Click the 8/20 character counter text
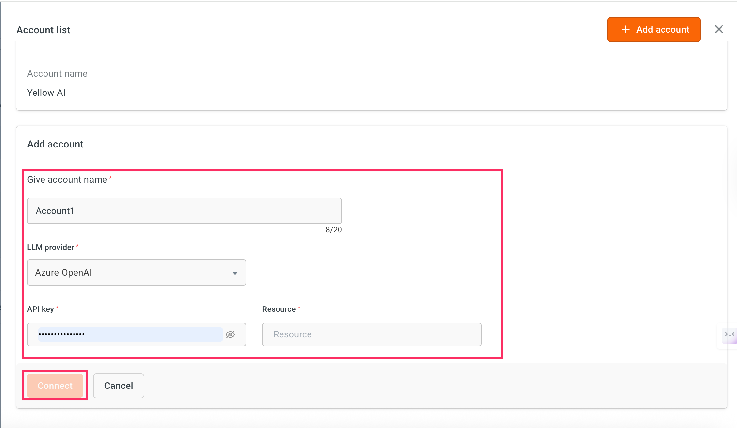 tap(334, 230)
